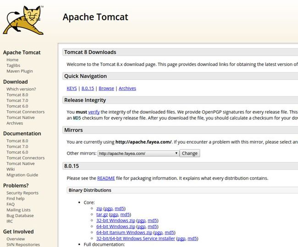Open Maven Plugin sidebar link
This screenshot has width=298, height=247.
(20, 71)
